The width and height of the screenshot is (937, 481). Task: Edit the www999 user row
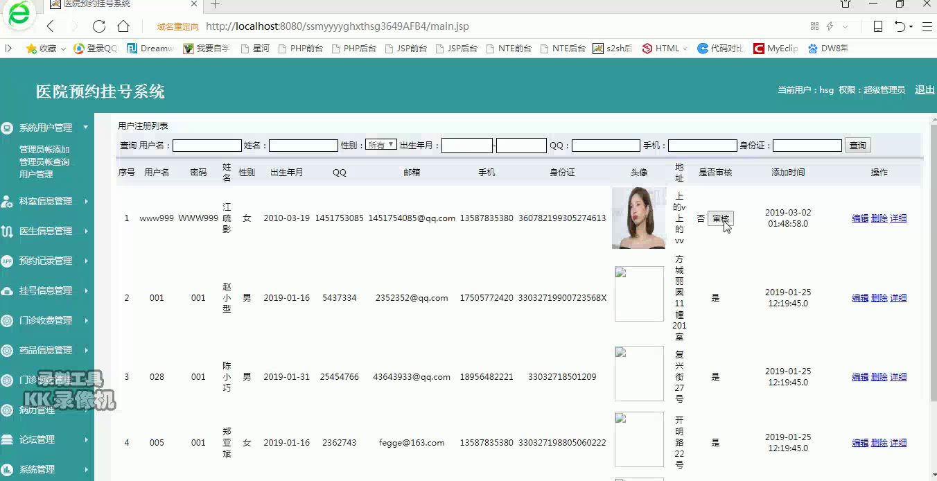[x=860, y=218]
